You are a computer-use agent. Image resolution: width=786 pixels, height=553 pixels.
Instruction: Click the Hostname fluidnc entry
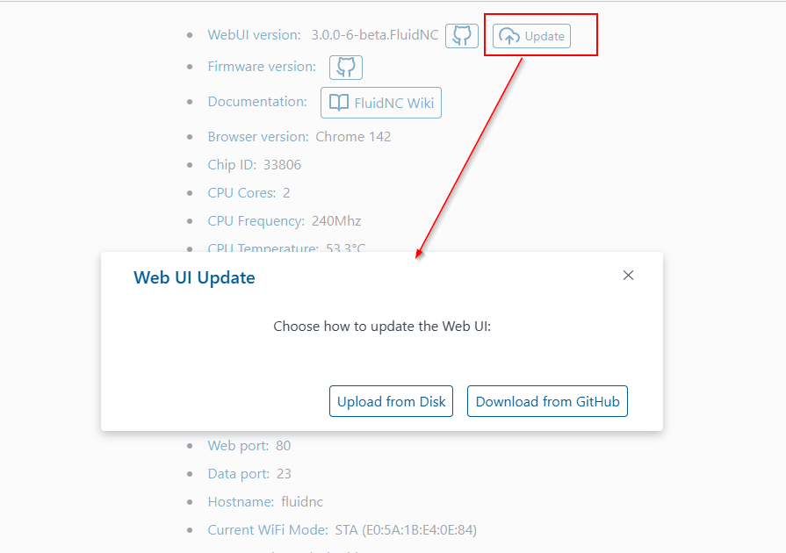pyautogui.click(x=265, y=501)
